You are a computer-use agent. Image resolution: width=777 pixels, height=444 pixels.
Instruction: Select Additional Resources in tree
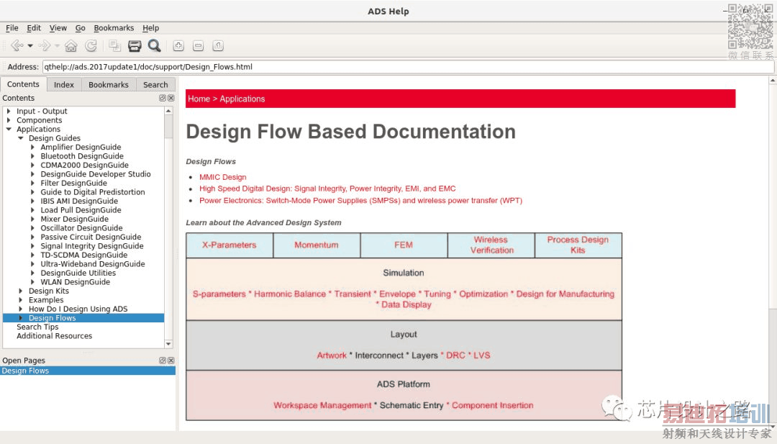tap(55, 335)
